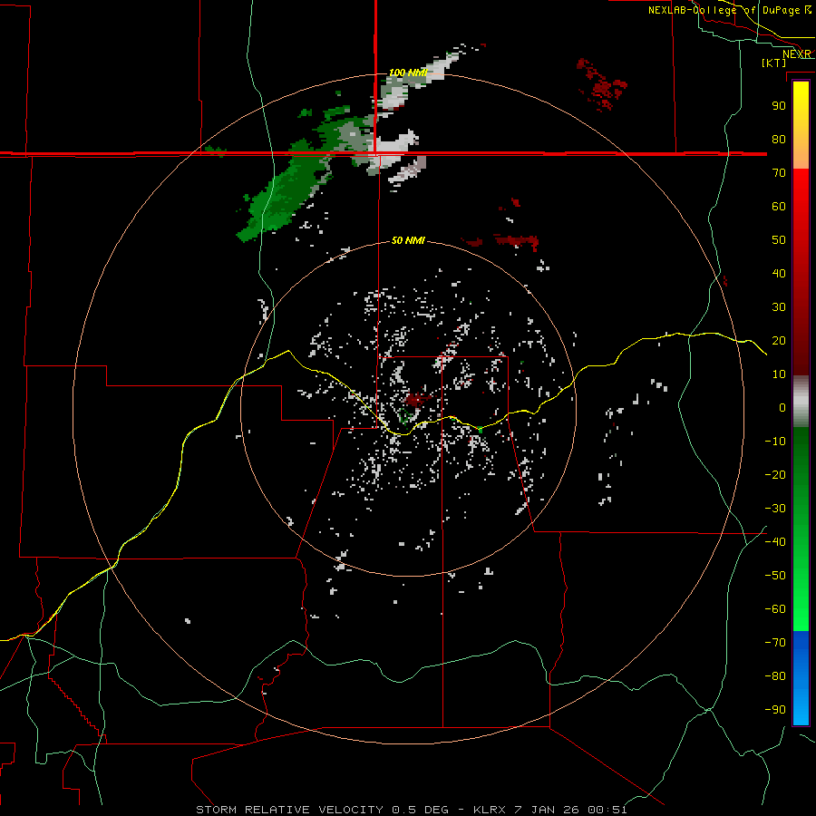Click the 30 value on the velocity scale
Viewport: 816px width, 816px height.
click(779, 307)
